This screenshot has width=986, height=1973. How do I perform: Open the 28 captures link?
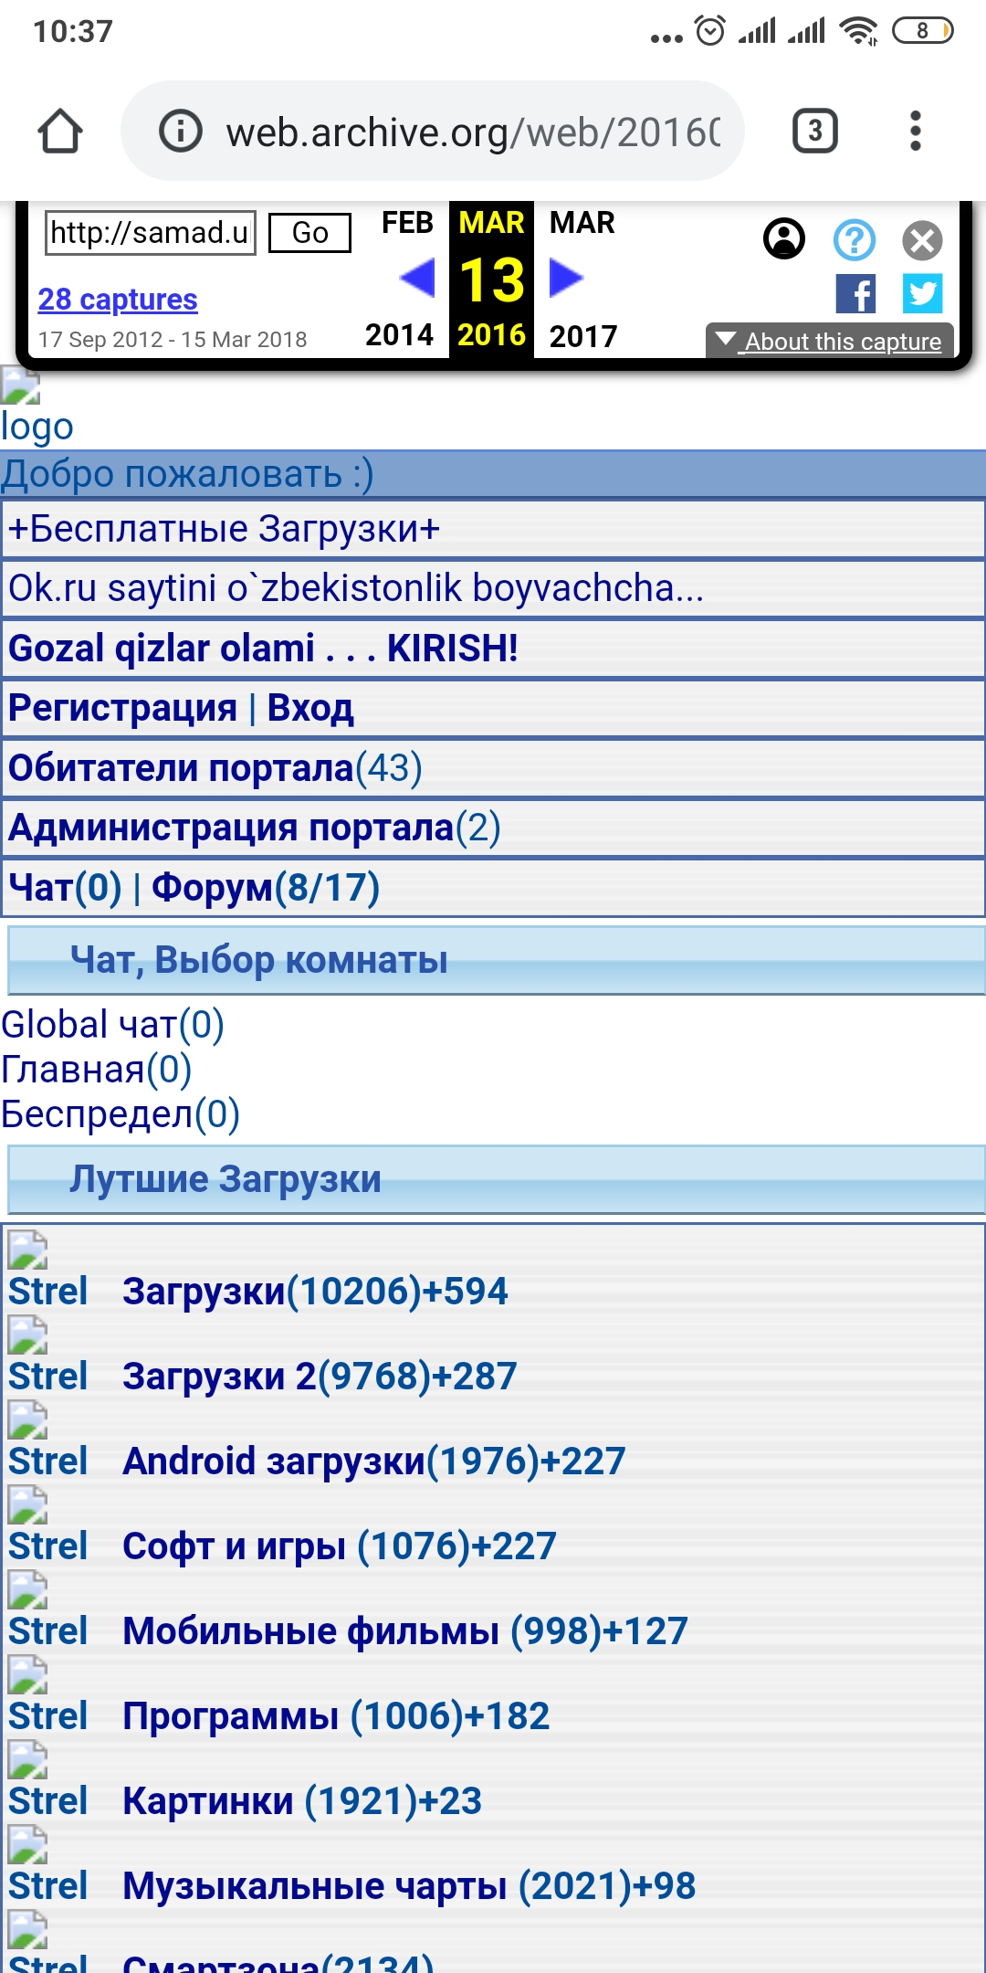118,300
